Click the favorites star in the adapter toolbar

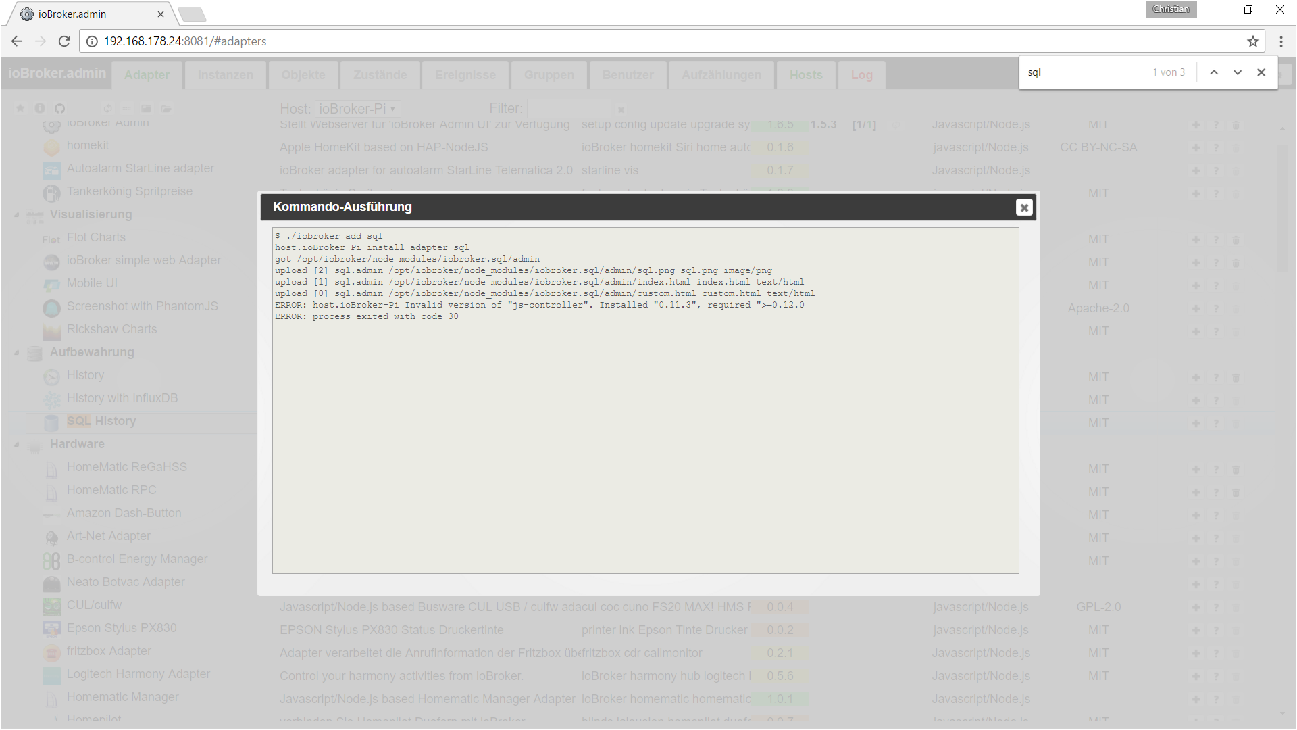click(20, 108)
